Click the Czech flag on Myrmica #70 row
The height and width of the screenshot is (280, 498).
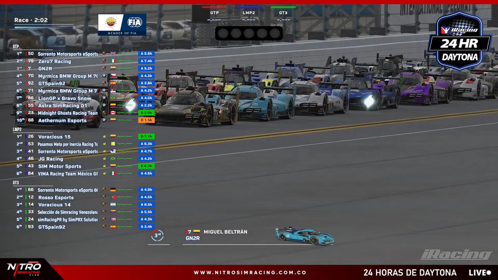113,76
